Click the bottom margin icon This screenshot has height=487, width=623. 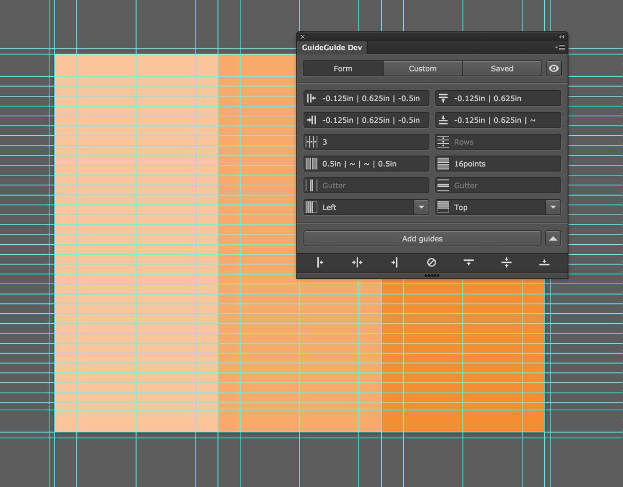coord(443,120)
